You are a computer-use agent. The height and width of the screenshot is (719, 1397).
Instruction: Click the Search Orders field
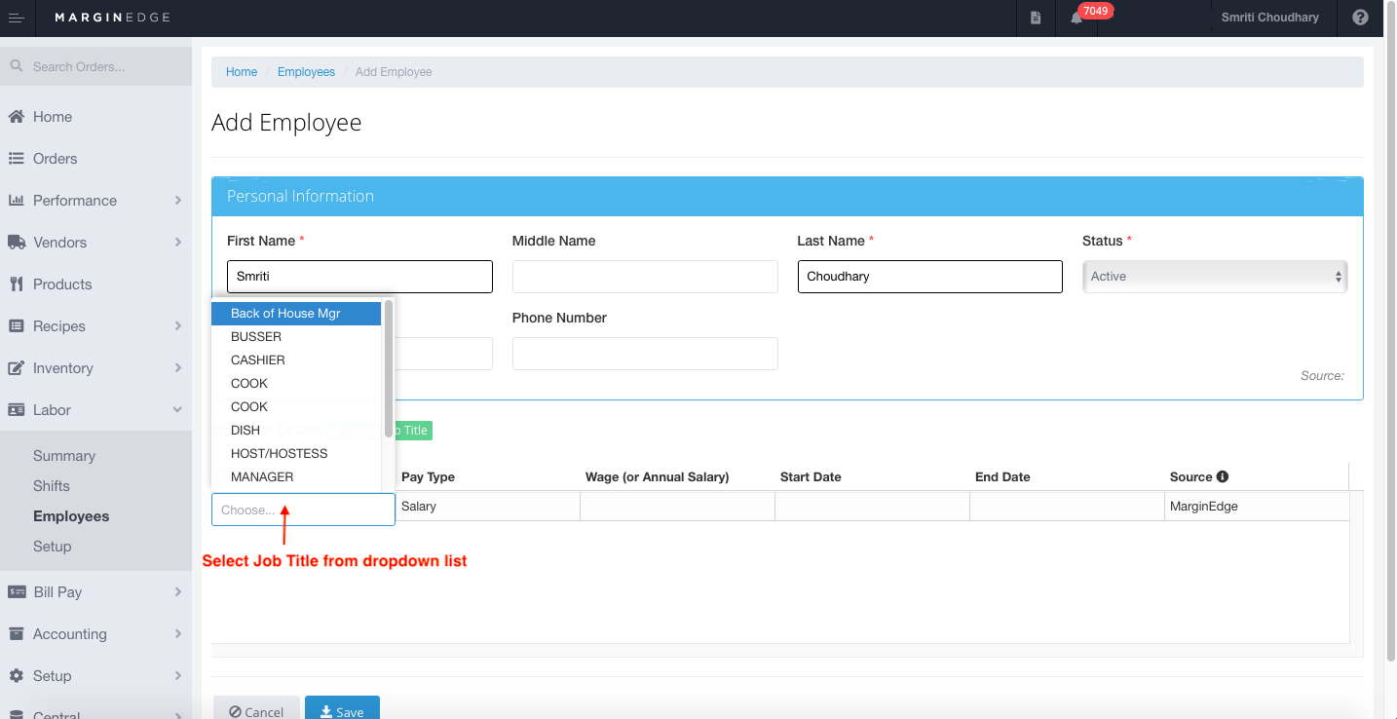(x=95, y=67)
